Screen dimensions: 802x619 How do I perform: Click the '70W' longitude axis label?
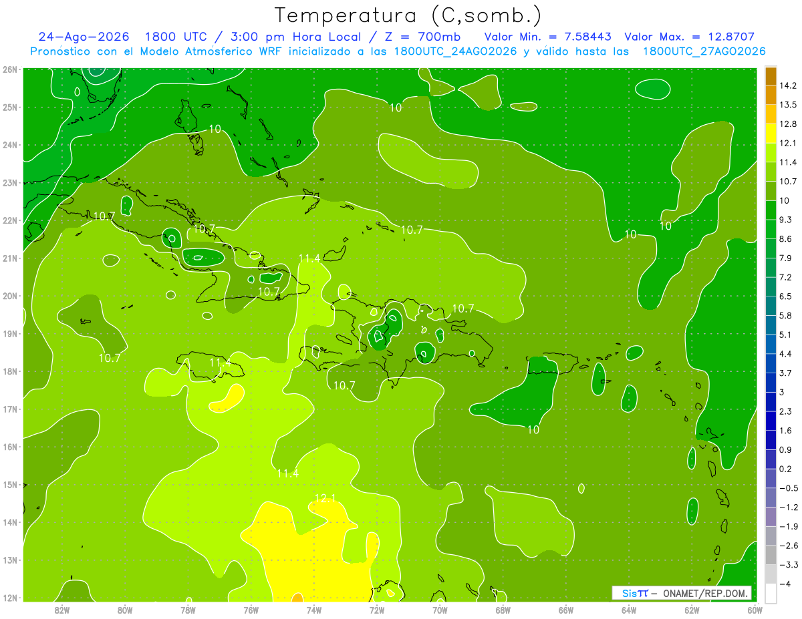440,610
